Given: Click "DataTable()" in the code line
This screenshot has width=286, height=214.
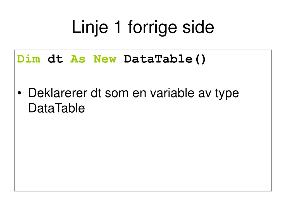Looking at the screenshot, I should [165, 59].
